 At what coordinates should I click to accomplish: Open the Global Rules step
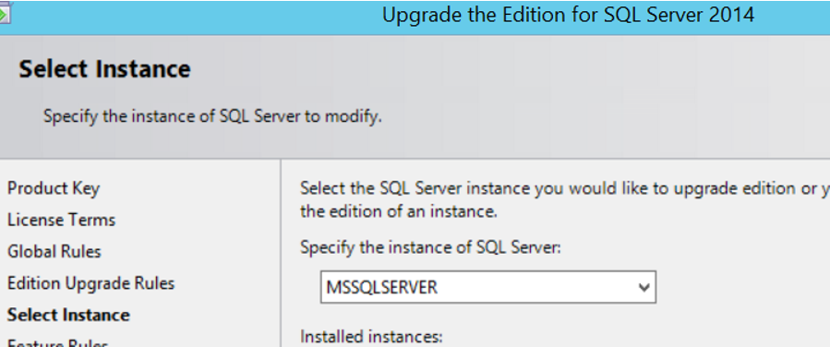click(x=54, y=251)
